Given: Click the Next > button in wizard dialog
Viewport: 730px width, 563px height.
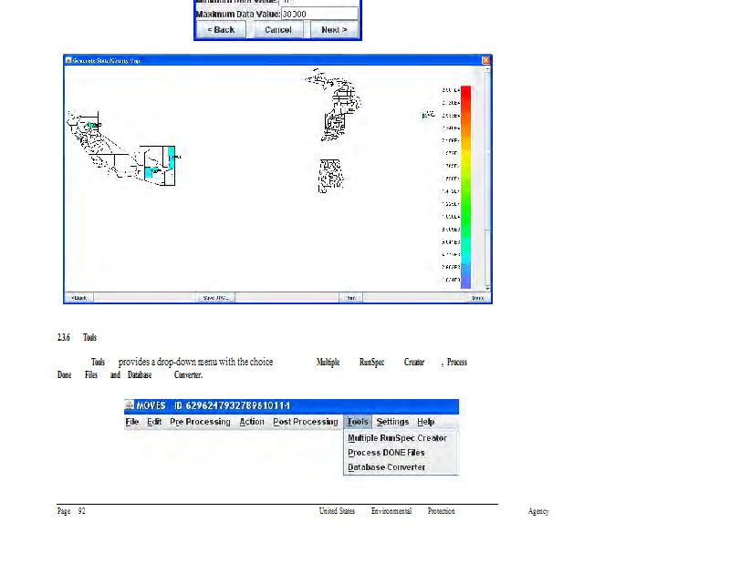Looking at the screenshot, I should tap(334, 30).
